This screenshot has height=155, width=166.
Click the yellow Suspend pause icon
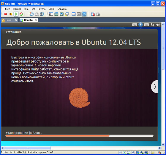pos(11,14)
